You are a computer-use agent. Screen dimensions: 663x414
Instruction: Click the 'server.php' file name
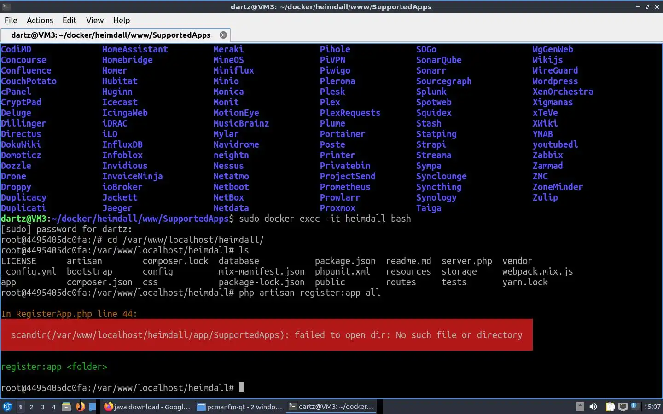(x=467, y=261)
